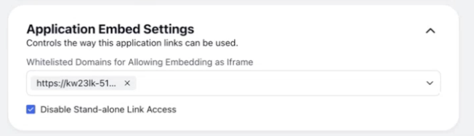Select the https://kw23lk-51... domain tag
The width and height of the screenshot is (474, 136).
pos(83,83)
